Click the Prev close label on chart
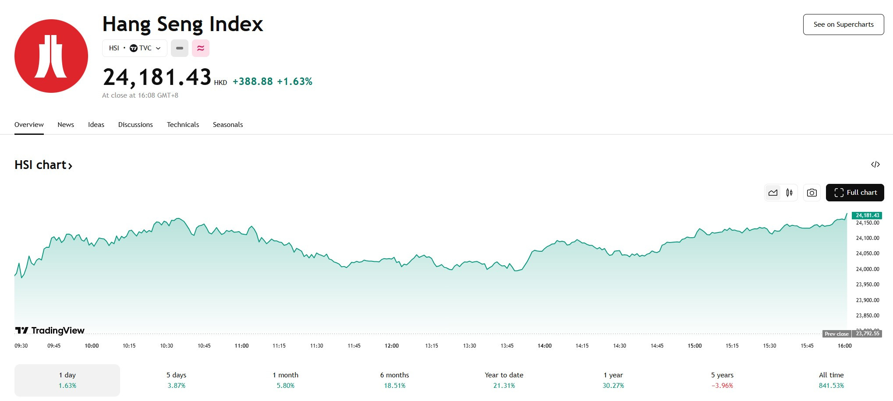This screenshot has height=401, width=893. pyautogui.click(x=837, y=334)
